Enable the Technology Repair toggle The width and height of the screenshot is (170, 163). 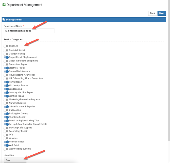click(6, 131)
